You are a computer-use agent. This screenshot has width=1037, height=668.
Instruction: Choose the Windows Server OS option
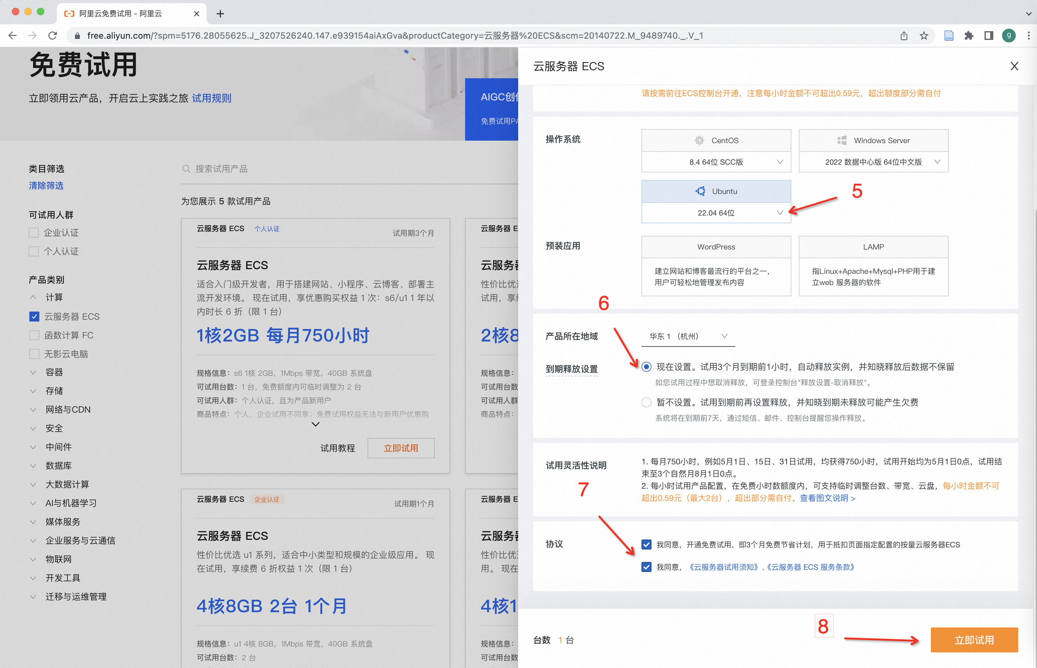(x=873, y=141)
